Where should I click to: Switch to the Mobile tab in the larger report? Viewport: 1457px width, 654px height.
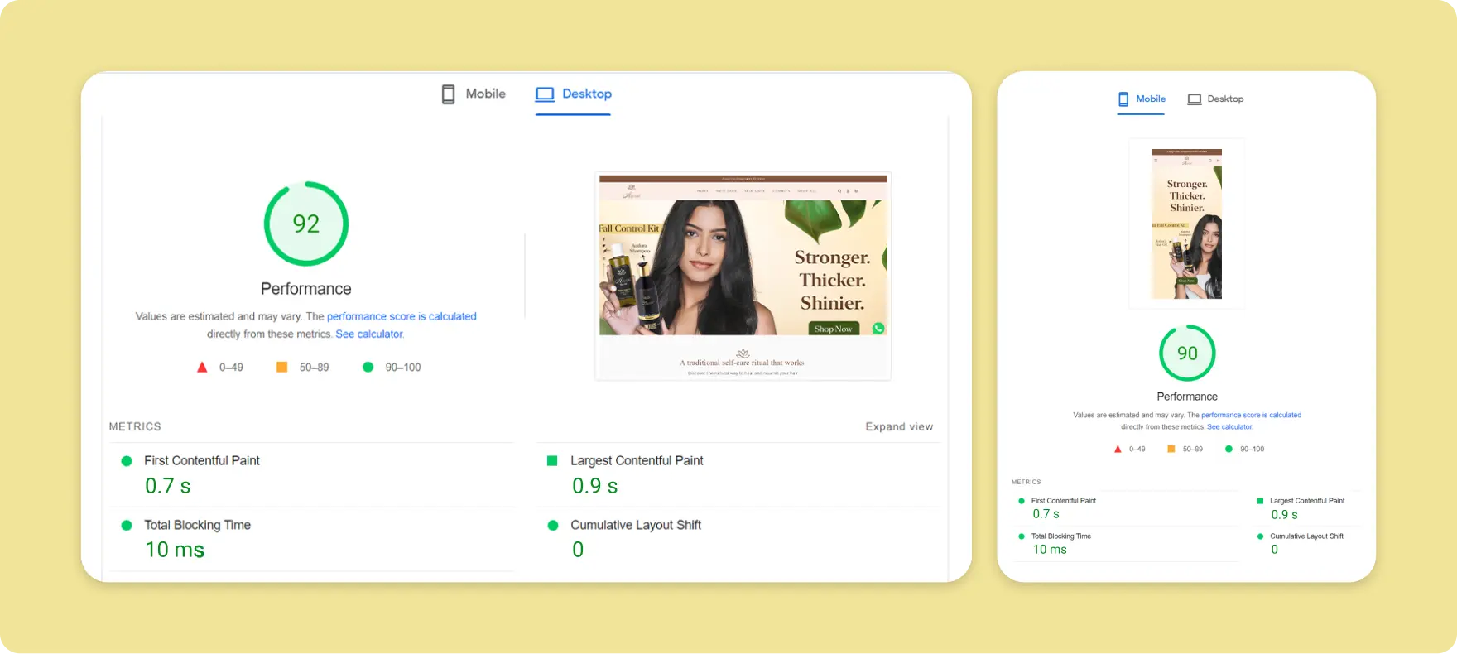(x=474, y=94)
